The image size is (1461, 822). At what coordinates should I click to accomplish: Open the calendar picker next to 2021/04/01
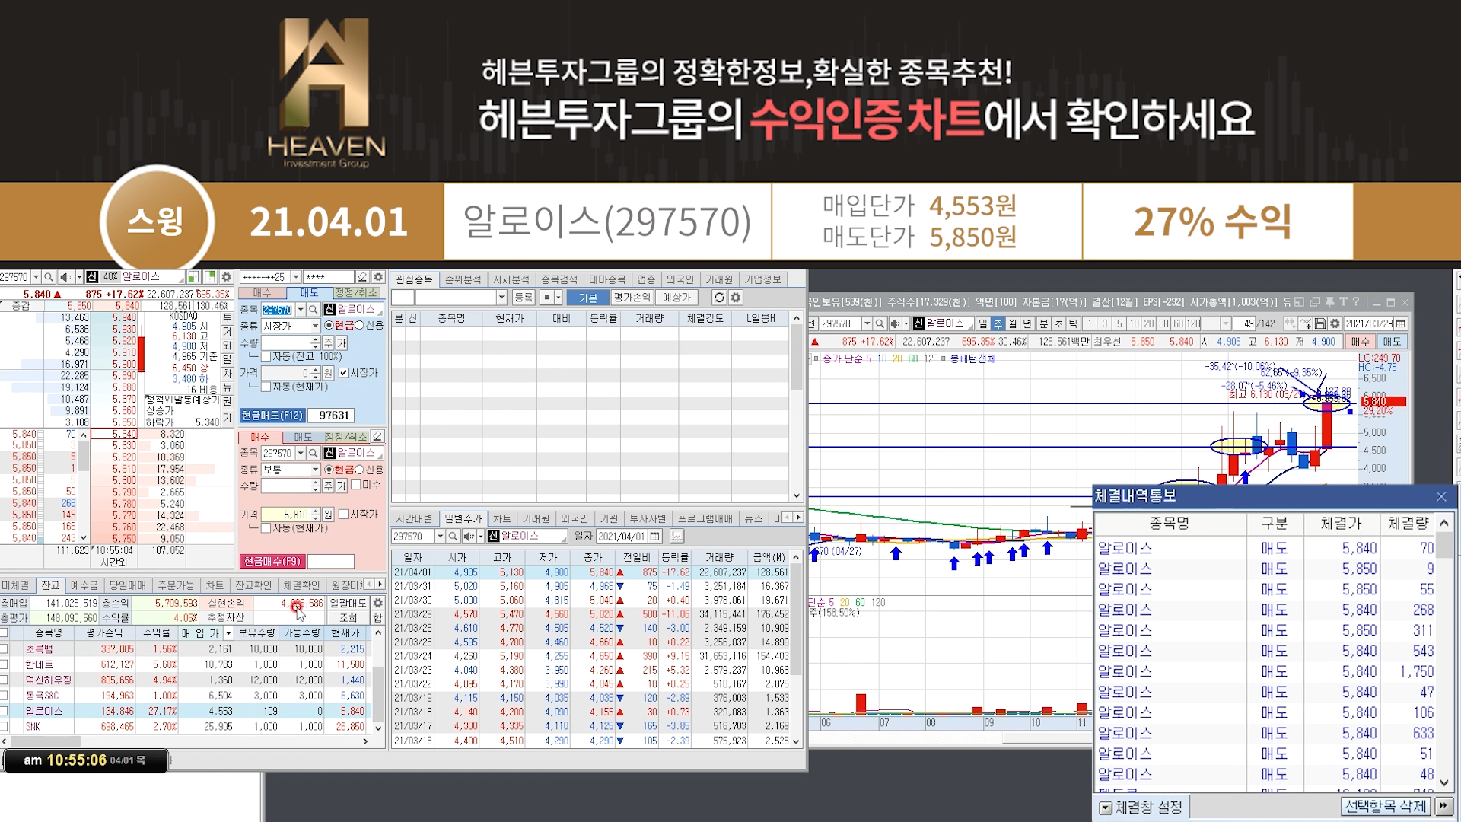click(x=655, y=537)
